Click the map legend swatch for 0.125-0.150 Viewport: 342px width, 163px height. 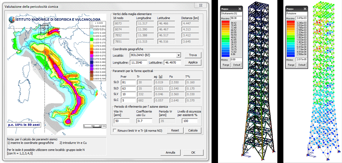tap(92, 38)
